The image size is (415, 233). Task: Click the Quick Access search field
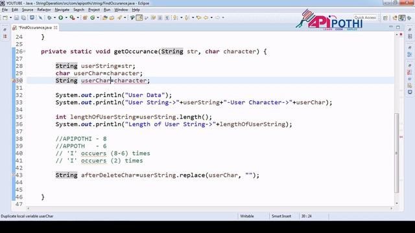365,17
